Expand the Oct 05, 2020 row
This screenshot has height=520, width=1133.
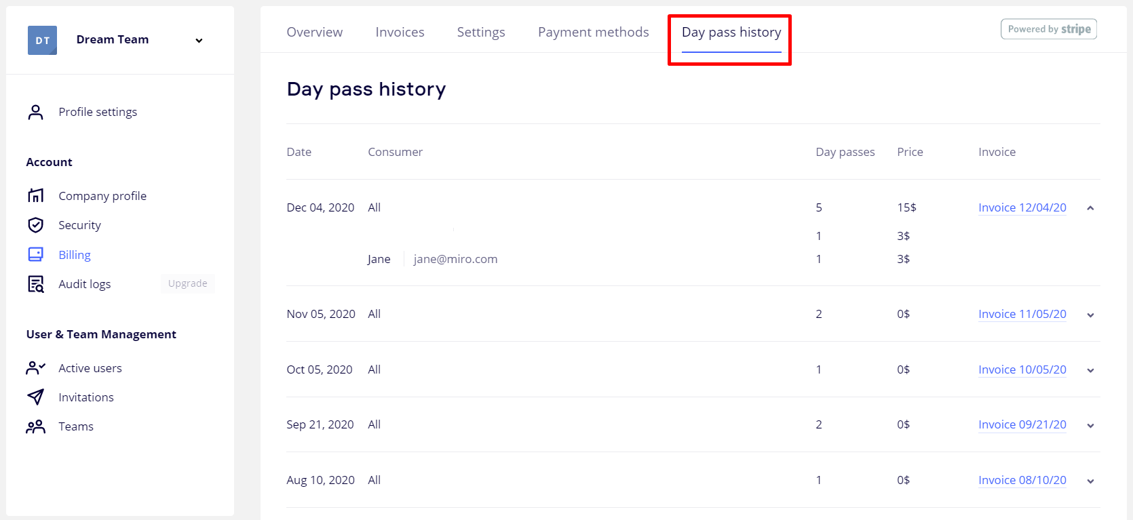pos(1090,370)
